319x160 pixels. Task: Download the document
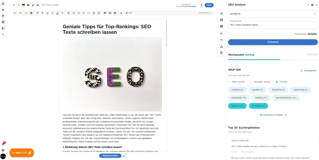[x=201, y=5]
